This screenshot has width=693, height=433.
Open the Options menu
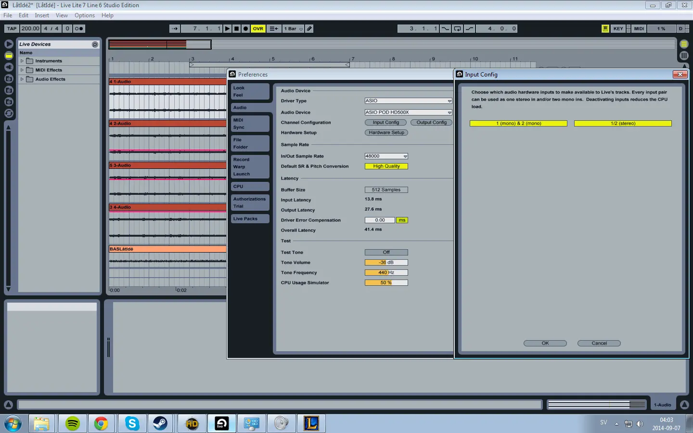pos(85,15)
